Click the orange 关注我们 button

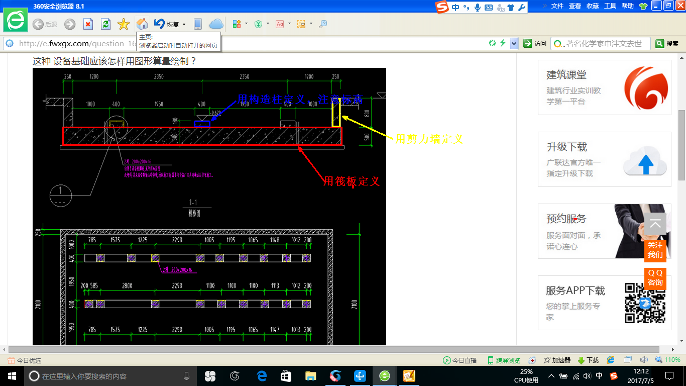pyautogui.click(x=655, y=250)
